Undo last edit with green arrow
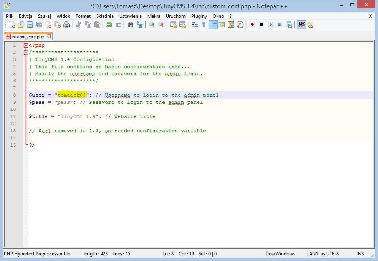Image resolution: width=378 pixels, height=261 pixels. 109,25
